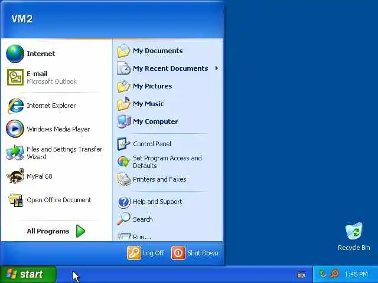Click the 1:45 PM clock
This screenshot has height=283, width=378.
tap(356, 274)
